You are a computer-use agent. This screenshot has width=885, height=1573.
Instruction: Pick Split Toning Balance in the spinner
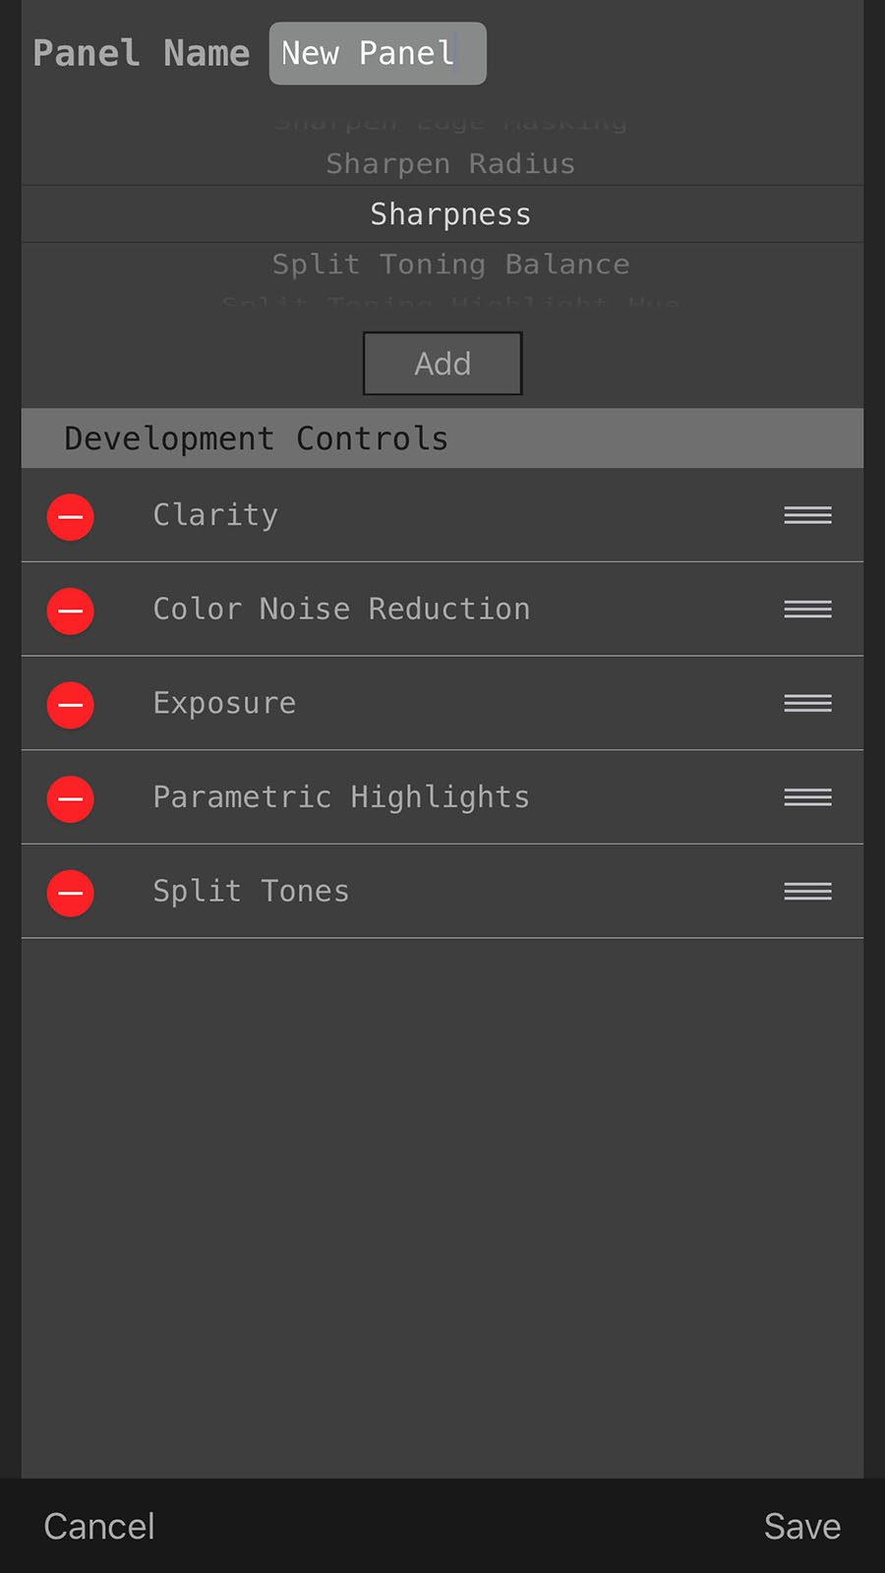tap(449, 263)
